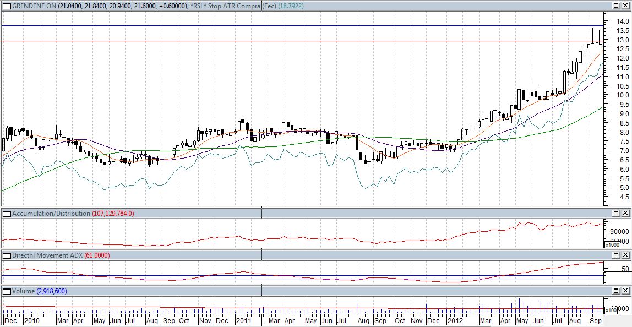Close the Volume indicator panel
The height and width of the screenshot is (327, 632).
coord(626,291)
